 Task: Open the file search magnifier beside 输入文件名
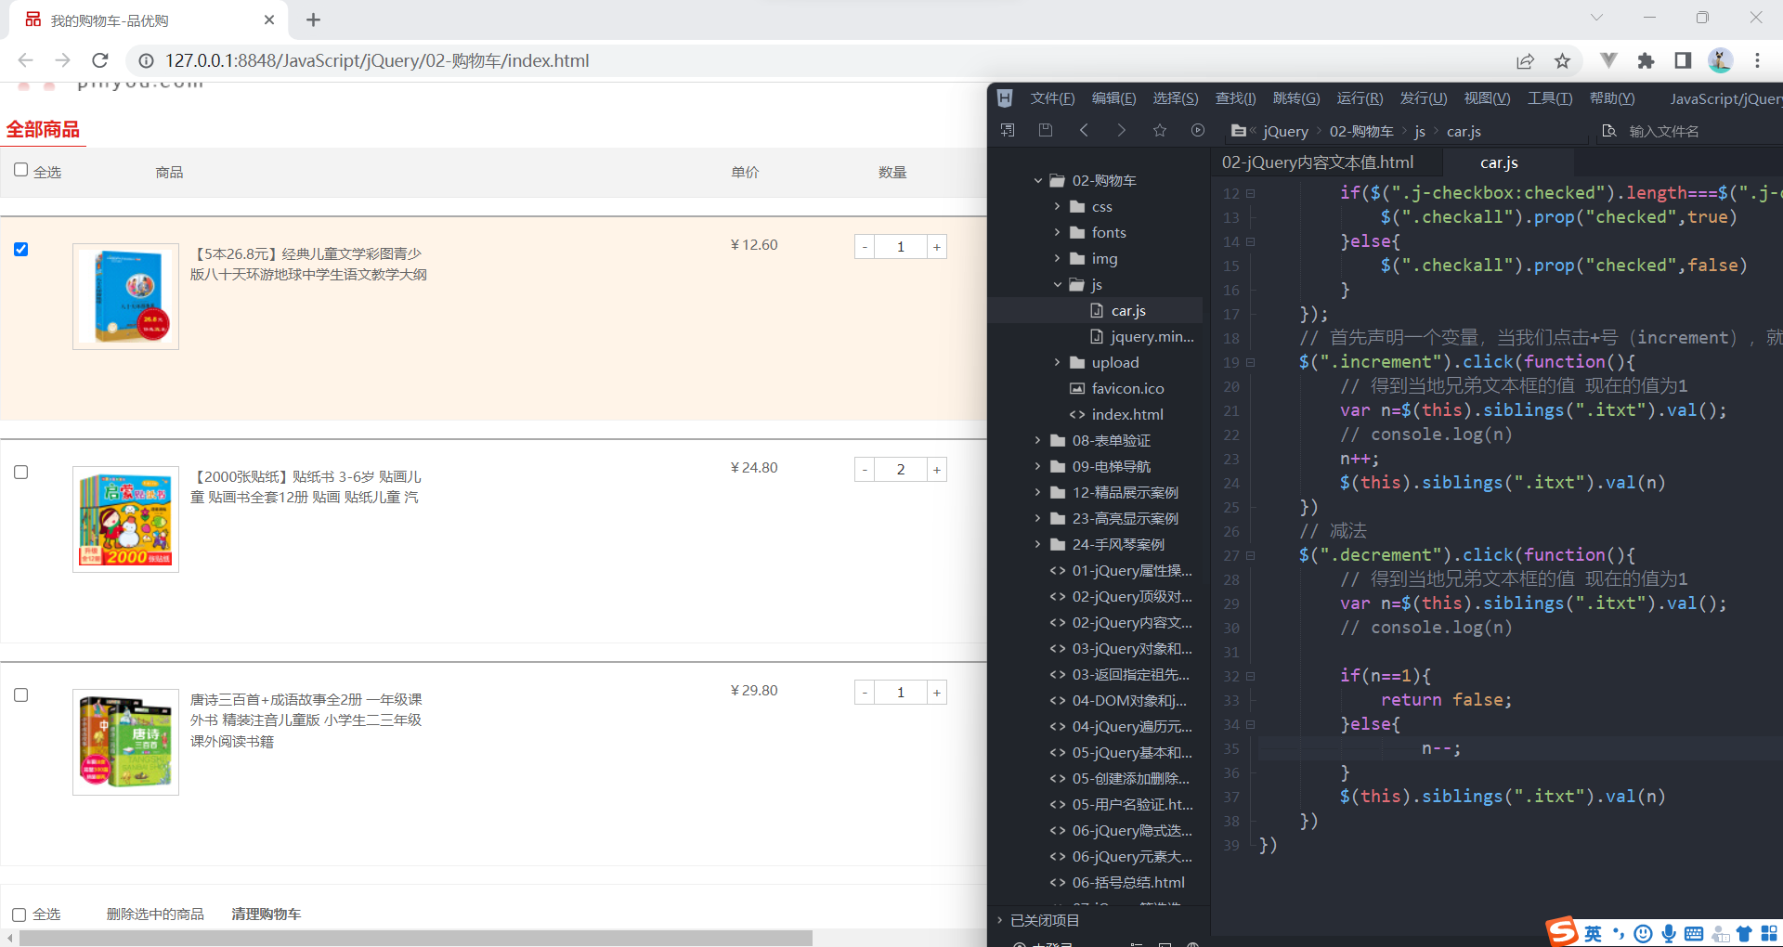pos(1609,131)
